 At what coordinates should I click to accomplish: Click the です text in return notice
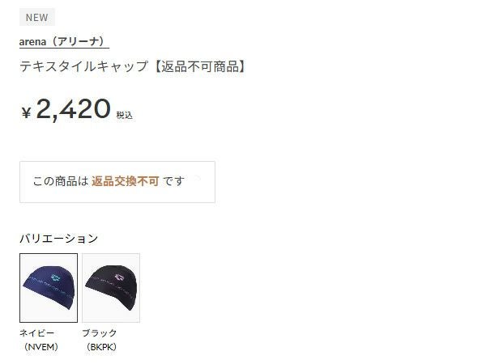[173, 181]
